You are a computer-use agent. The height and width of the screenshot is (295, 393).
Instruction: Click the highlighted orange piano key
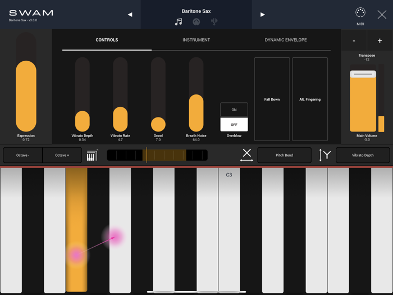tap(76, 229)
